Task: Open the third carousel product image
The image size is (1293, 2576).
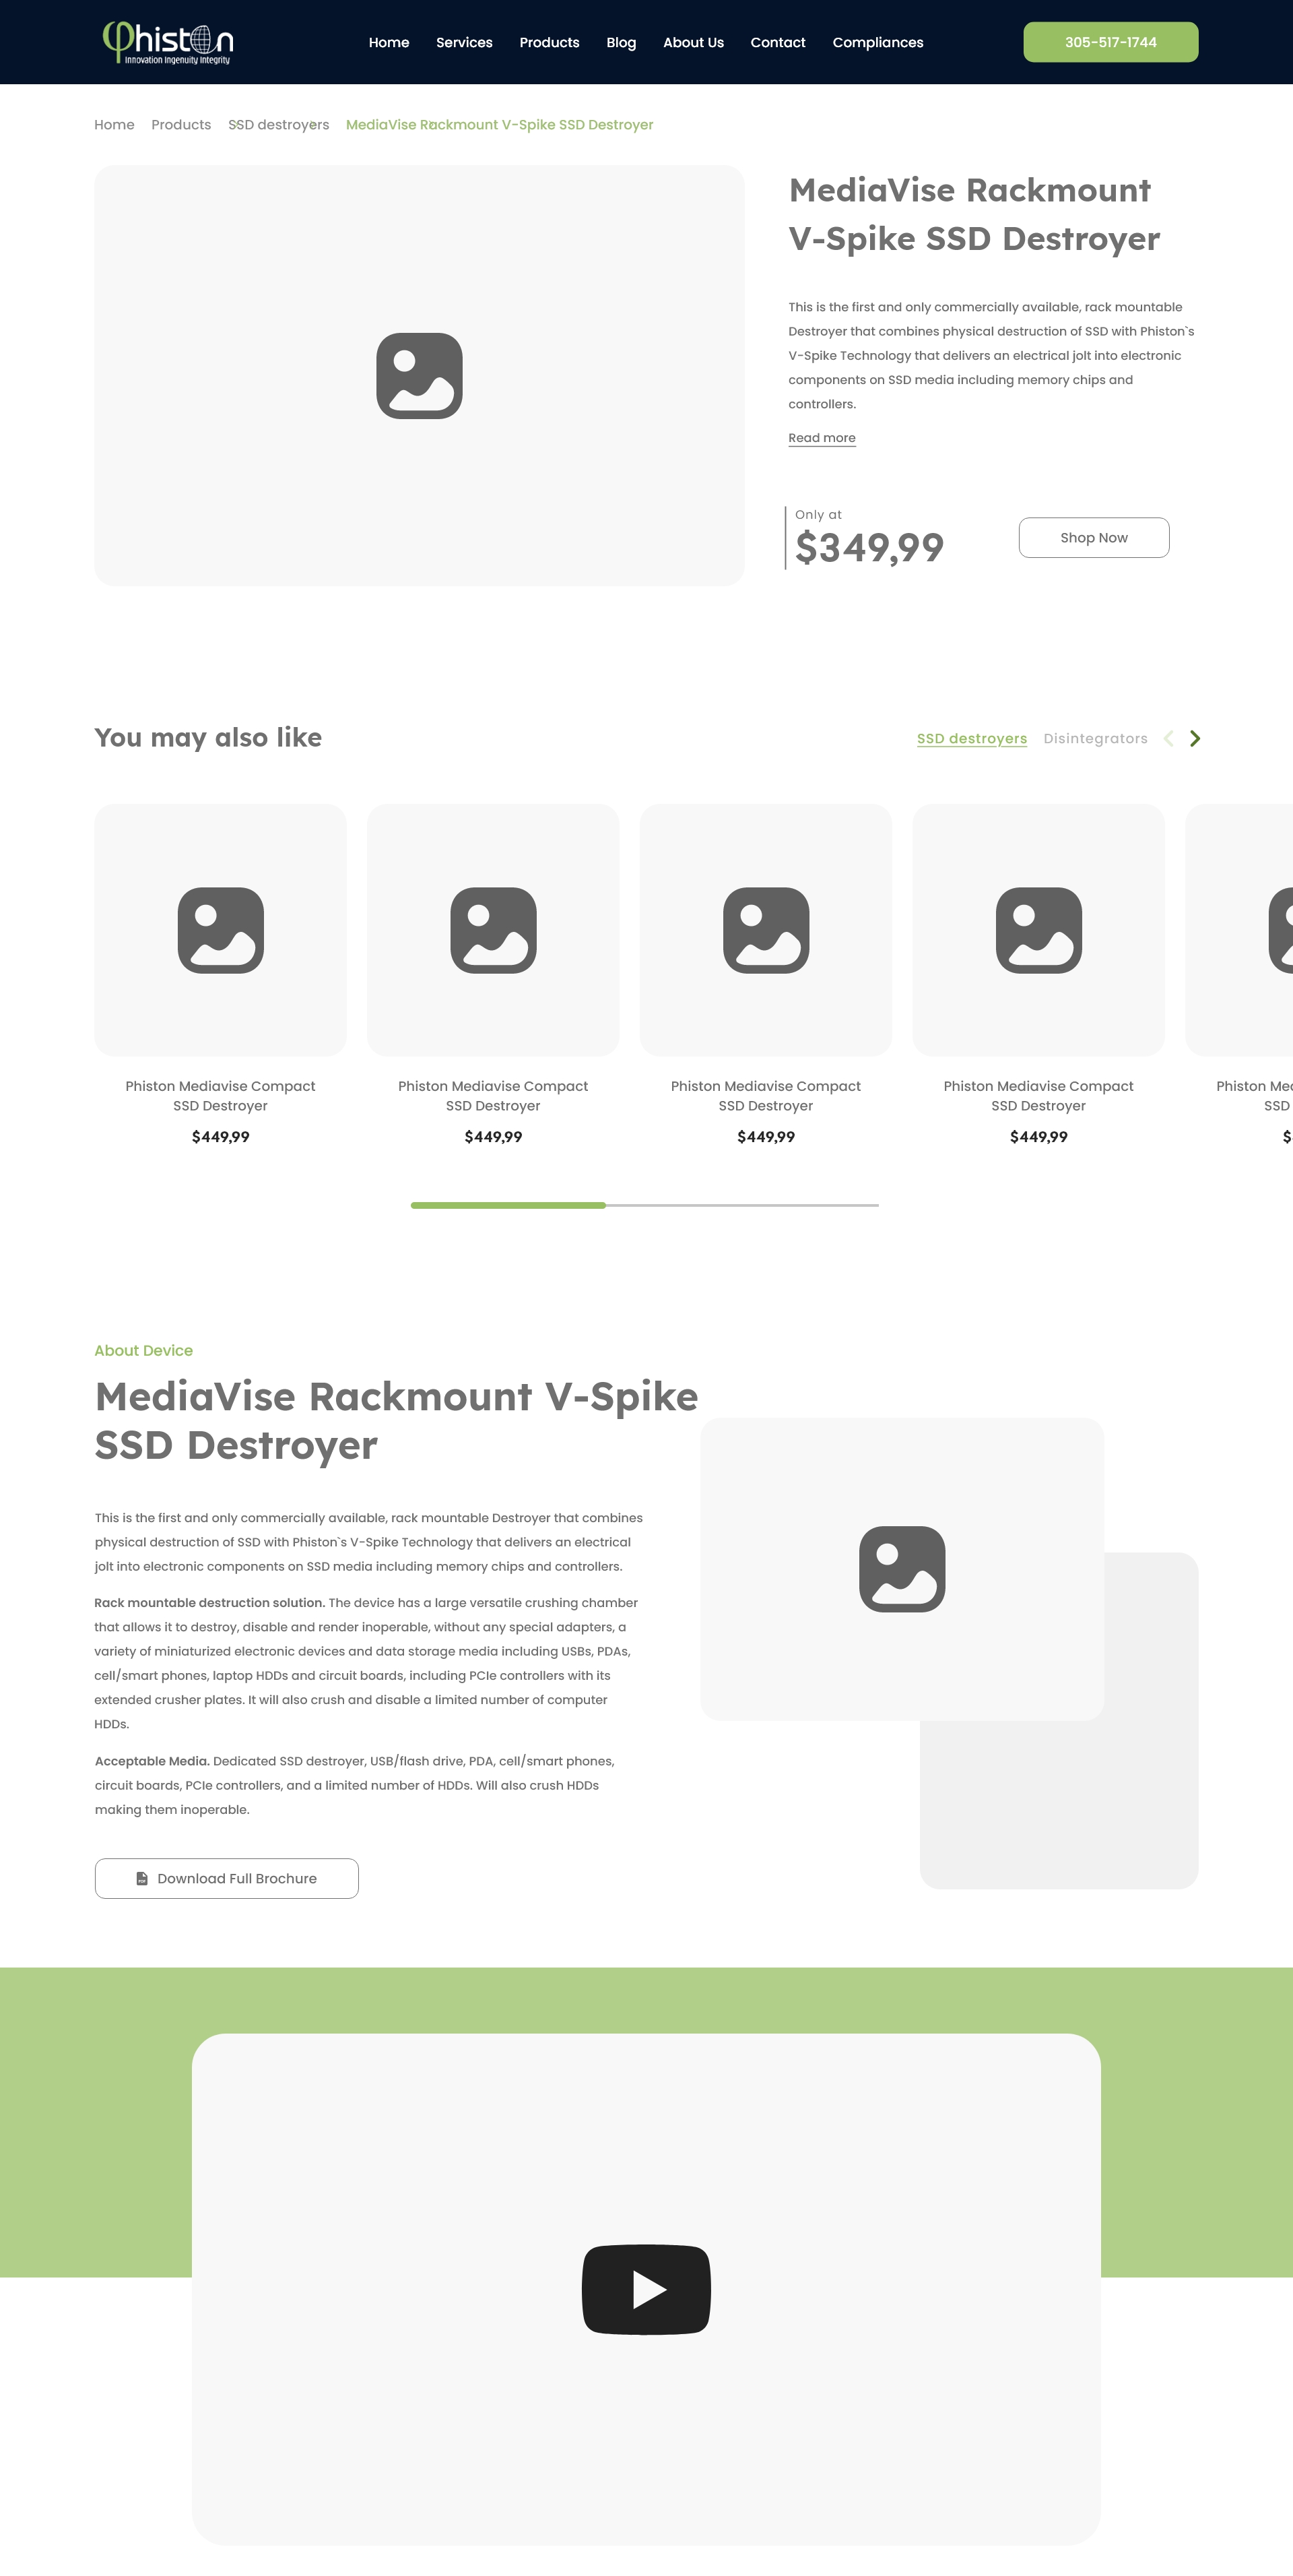Action: [766, 930]
